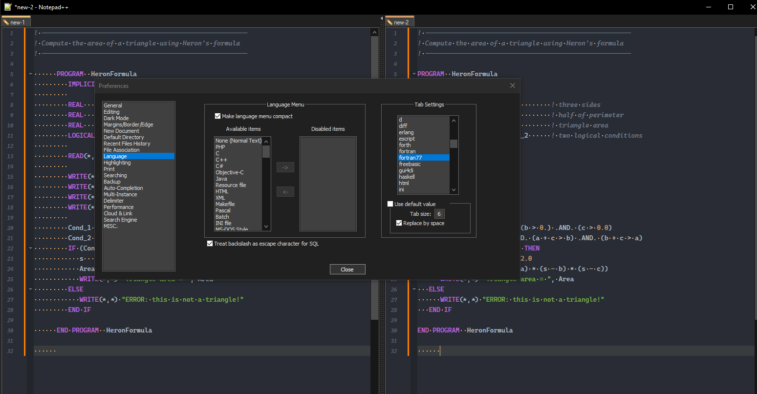Image resolution: width=757 pixels, height=394 pixels.
Task: Select None (Normal Text) in Available items
Action: [x=238, y=141]
